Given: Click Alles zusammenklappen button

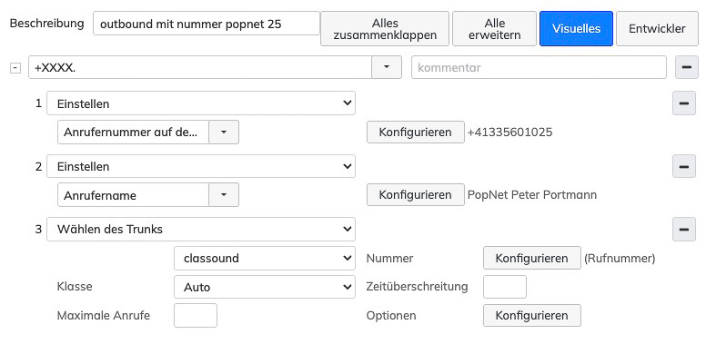Looking at the screenshot, I should pos(385,29).
